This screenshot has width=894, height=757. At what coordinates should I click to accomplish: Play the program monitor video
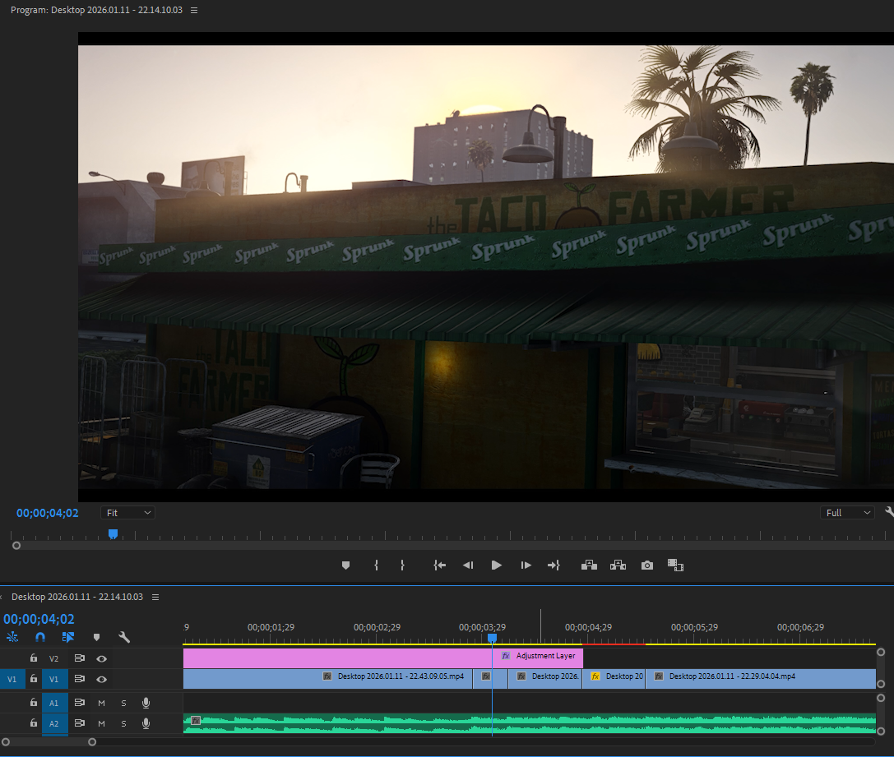497,565
